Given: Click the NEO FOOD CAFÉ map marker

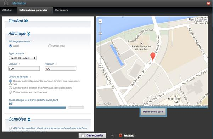Looking at the screenshot, I should [176, 96].
